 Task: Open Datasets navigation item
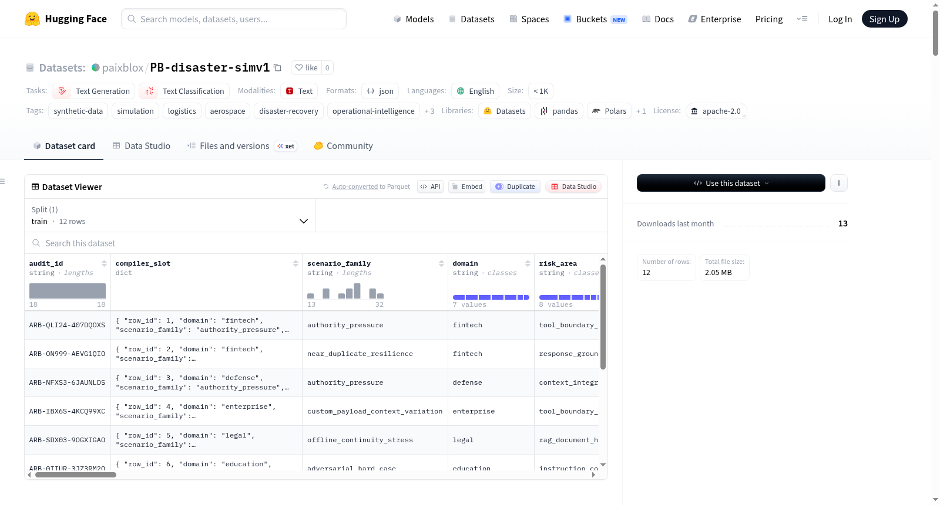click(471, 19)
